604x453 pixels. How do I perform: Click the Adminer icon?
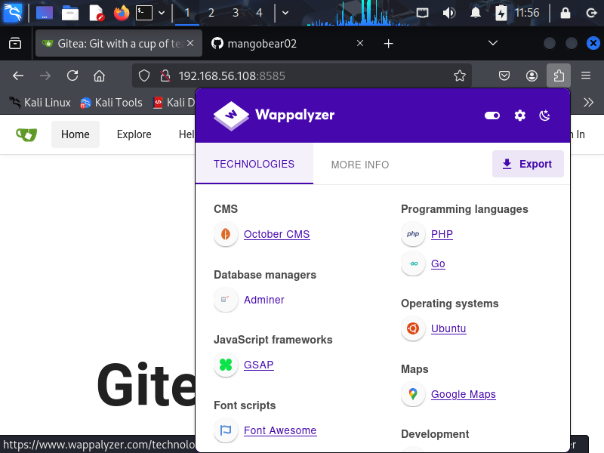coord(225,300)
